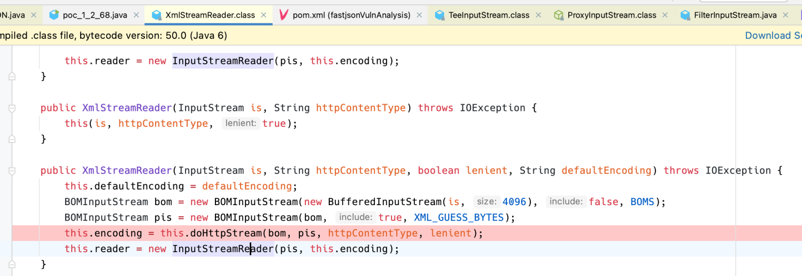The width and height of the screenshot is (802, 276).
Task: Click the 'lenient:' parameter hint
Action: click(x=241, y=124)
